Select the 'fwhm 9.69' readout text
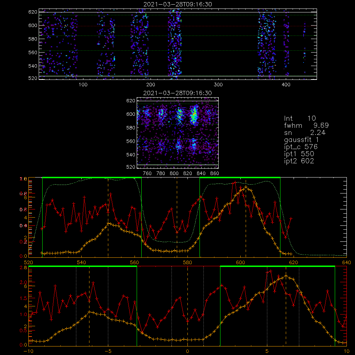The height and width of the screenshot is (355, 355). [306, 125]
